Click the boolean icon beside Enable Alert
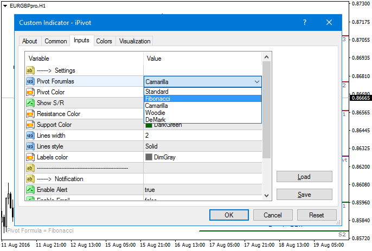Screen dimensions: 372x251 coord(30,190)
